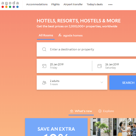Click the What's new house icon
136x136 pixels.
pyautogui.click(x=72, y=111)
